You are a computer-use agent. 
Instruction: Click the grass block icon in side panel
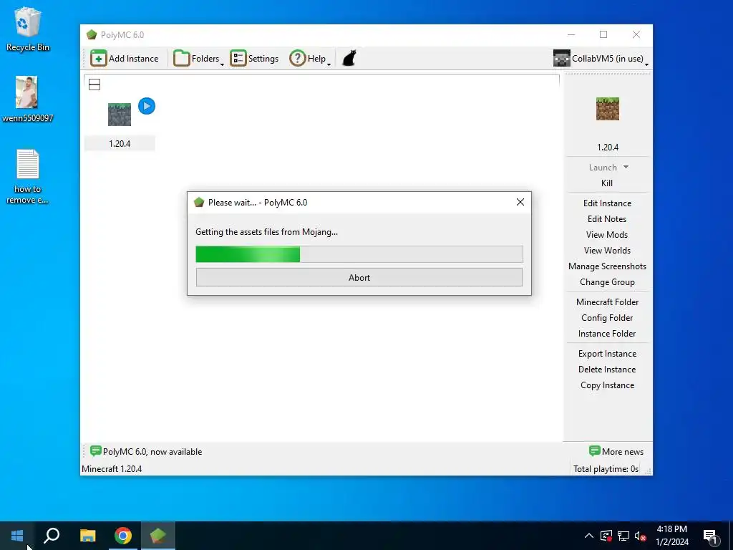coord(607,109)
